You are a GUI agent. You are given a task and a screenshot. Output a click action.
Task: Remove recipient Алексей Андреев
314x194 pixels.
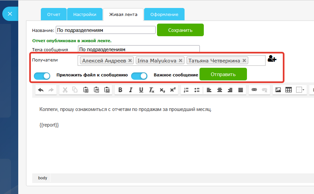130,60
